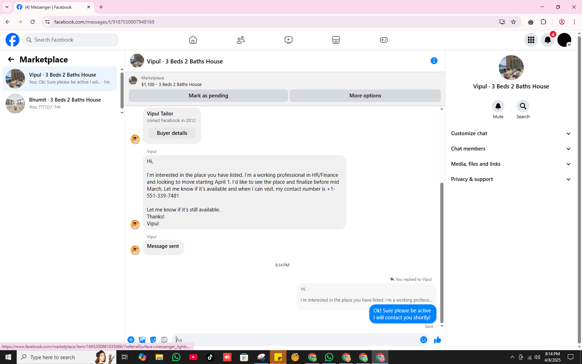582x364 pixels.
Task: Choose a GIF icon in composer
Action: tap(164, 340)
